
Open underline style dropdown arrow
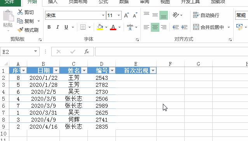click(73, 27)
